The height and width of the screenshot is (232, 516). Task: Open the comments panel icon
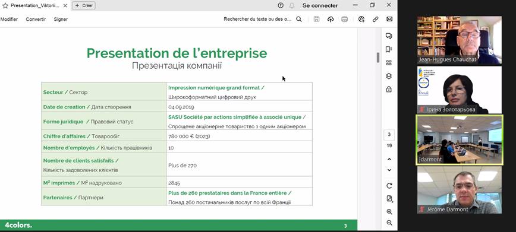pyautogui.click(x=389, y=36)
